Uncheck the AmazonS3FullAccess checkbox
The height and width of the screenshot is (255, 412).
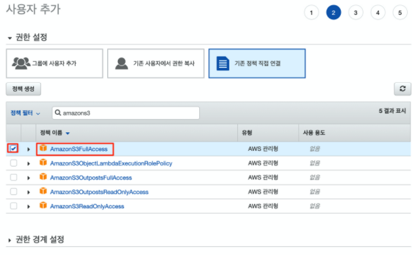(13, 148)
